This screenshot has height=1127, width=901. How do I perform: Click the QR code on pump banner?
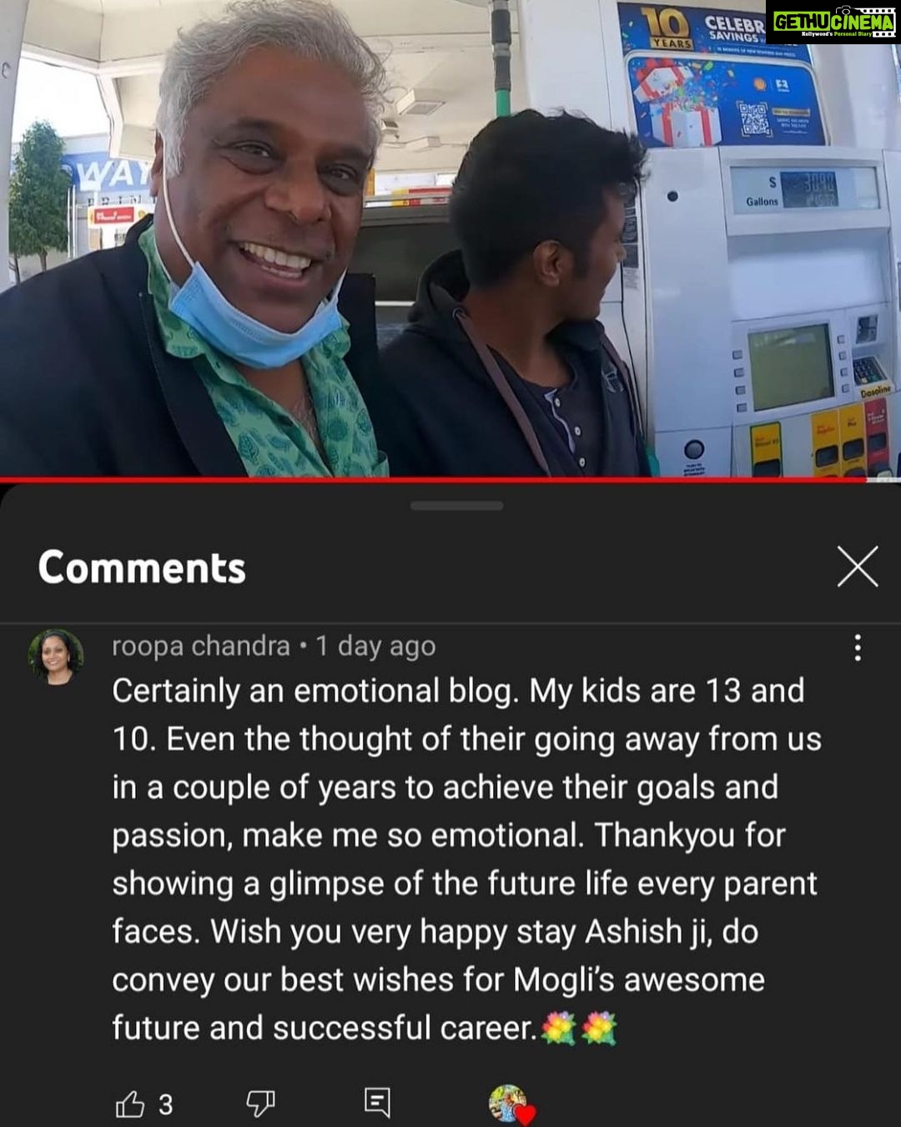pos(754,119)
